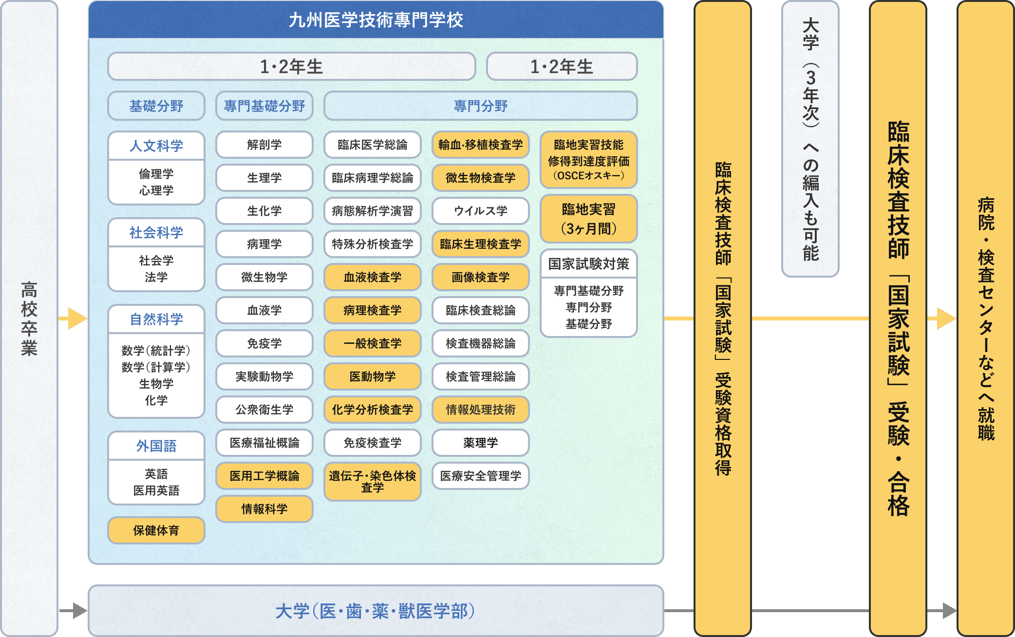Click the 倫理学 subject text
Screen dimensions: 1015x637
click(x=156, y=174)
